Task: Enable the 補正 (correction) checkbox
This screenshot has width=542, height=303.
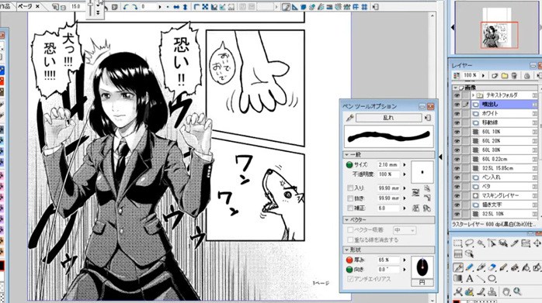Action: [x=349, y=208]
